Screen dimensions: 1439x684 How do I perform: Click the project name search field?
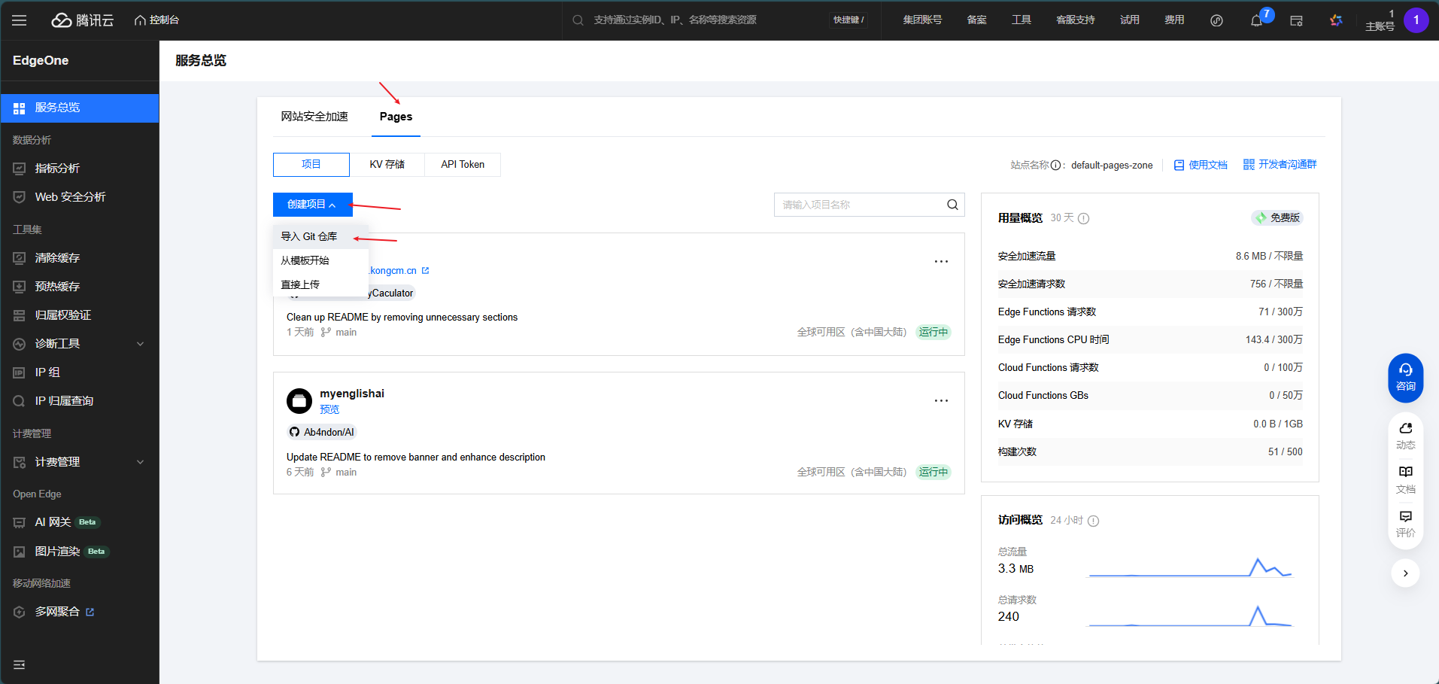tap(858, 205)
